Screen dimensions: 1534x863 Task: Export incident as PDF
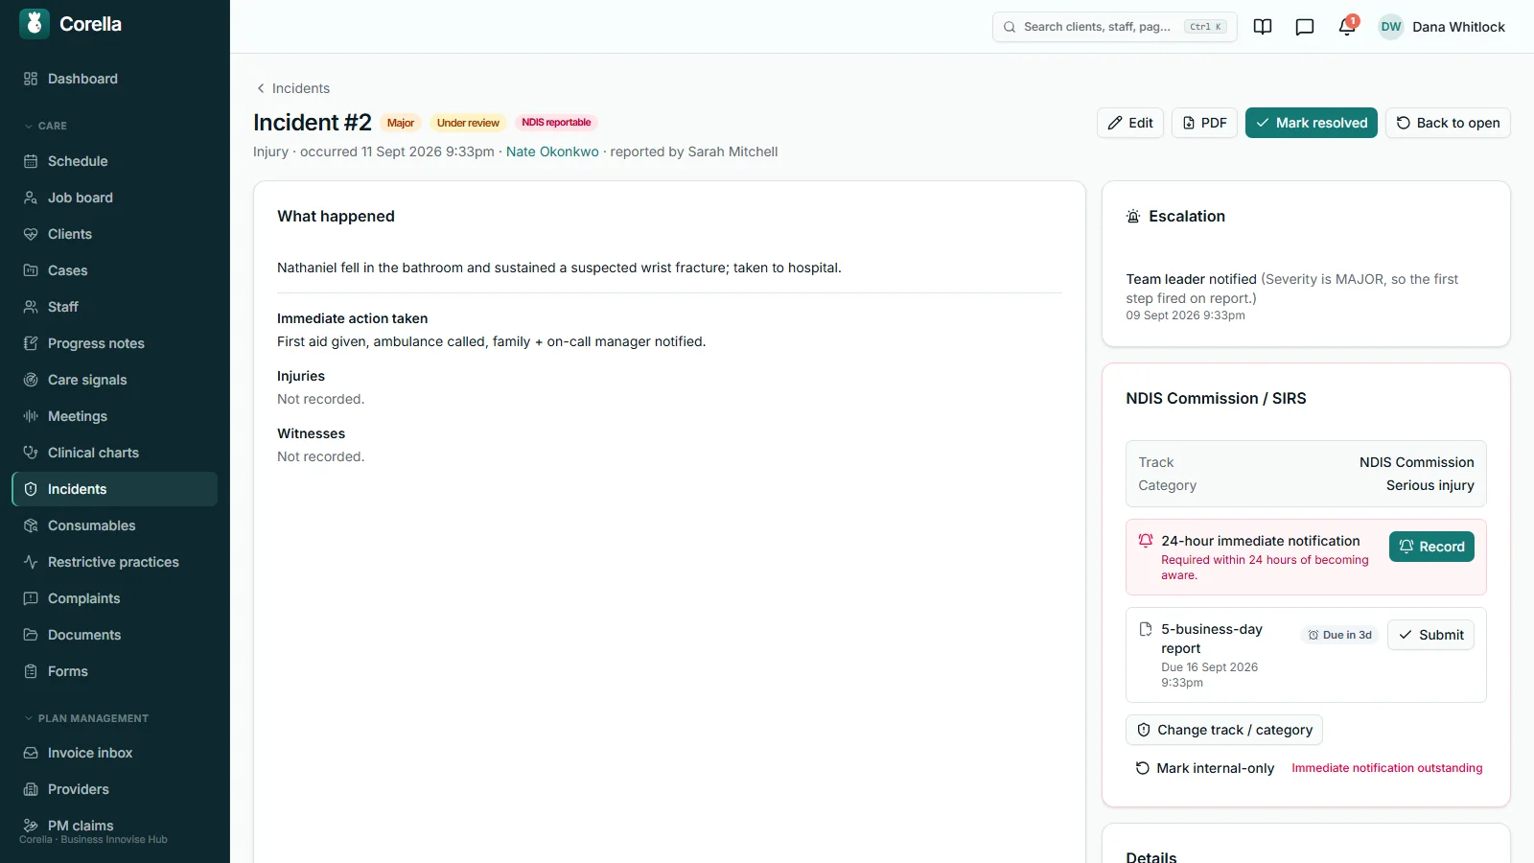point(1204,123)
